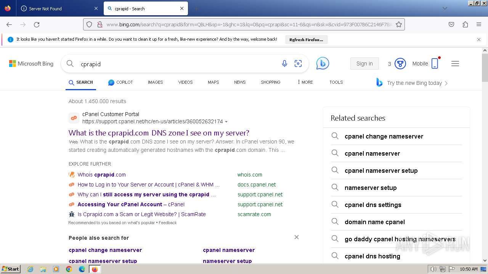Open Internet Explorer from taskbar
The width and height of the screenshot is (488, 274).
(x=30, y=269)
